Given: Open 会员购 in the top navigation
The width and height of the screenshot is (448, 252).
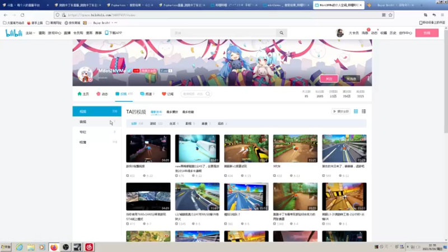Looking at the screenshot, I should click(78, 33).
